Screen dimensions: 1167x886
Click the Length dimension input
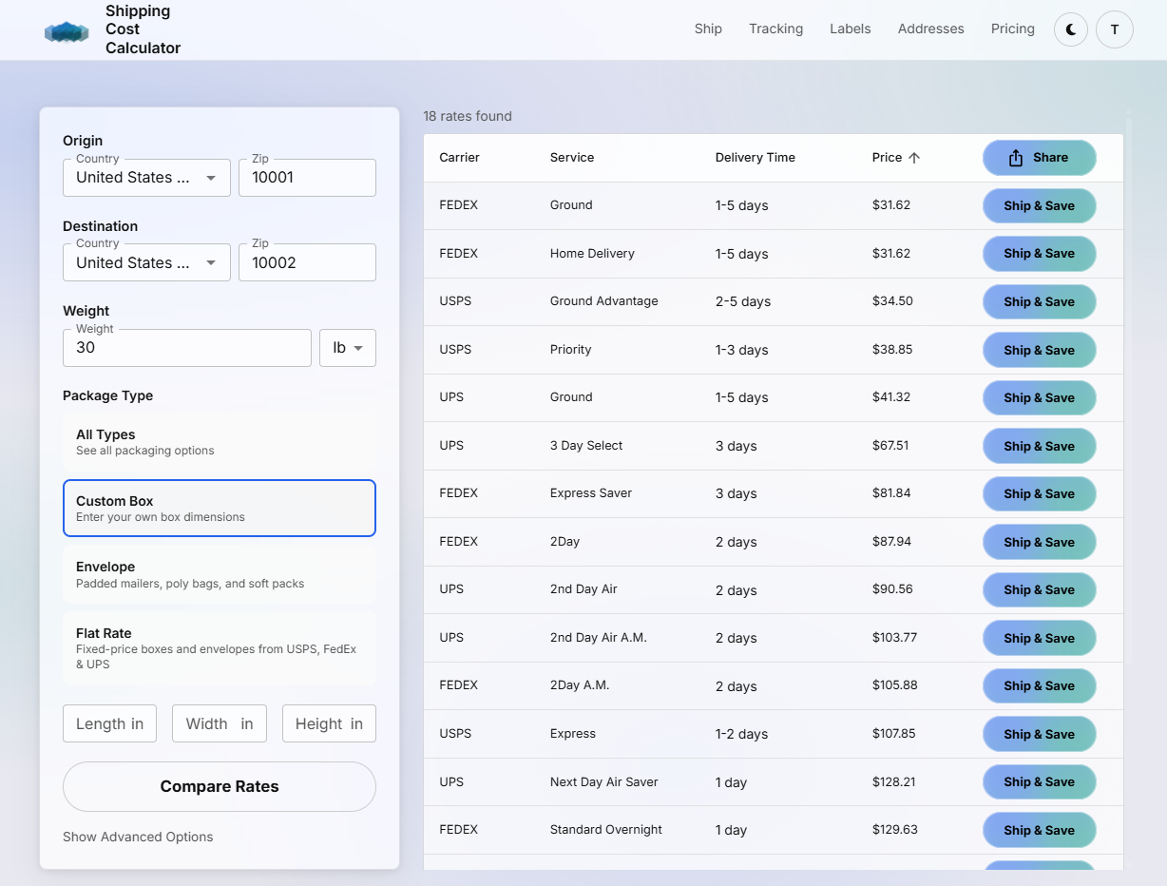pos(109,723)
